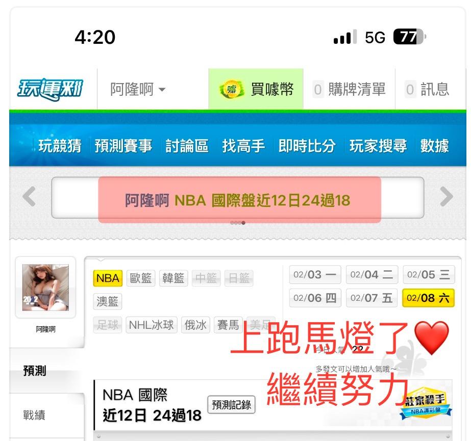Select the 歐籃 league filter

pyautogui.click(x=140, y=278)
